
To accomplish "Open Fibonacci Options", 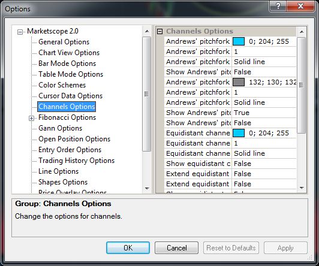I will (67, 117).
